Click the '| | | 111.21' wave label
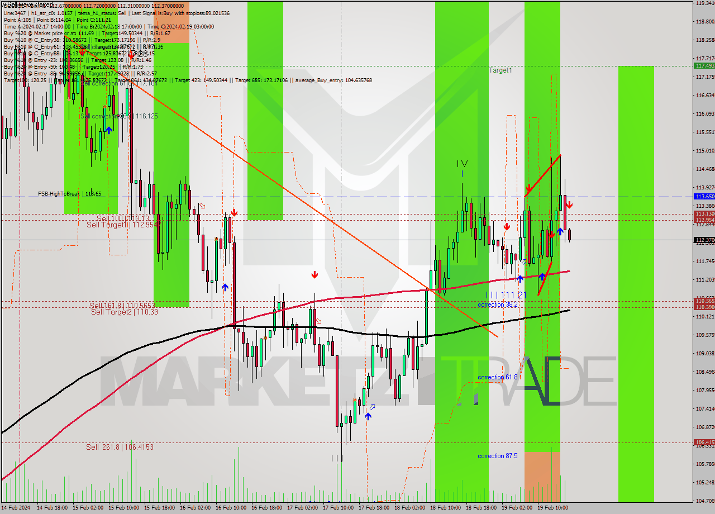Image resolution: width=715 pixels, height=514 pixels. [506, 294]
